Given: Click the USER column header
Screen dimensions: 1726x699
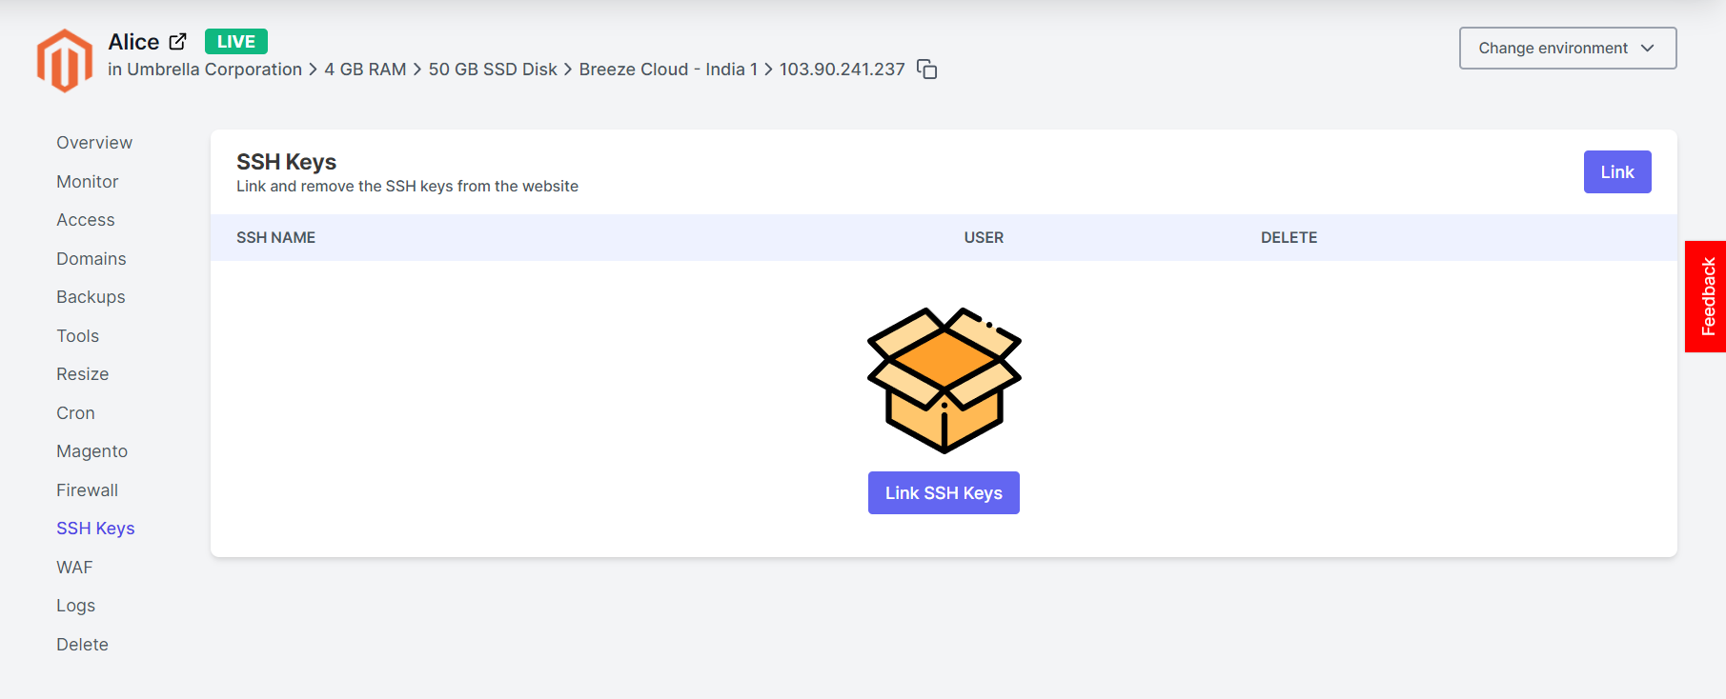Looking at the screenshot, I should pyautogui.click(x=984, y=238).
